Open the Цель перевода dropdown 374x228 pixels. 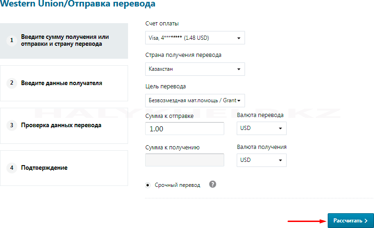point(195,100)
